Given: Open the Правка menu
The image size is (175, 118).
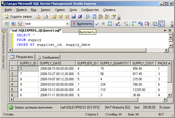Looking at the screenshot, I should pyautogui.click(x=21, y=10).
